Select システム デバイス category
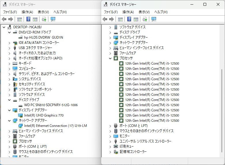This screenshot has width=225, height=165. [x=30, y=79]
